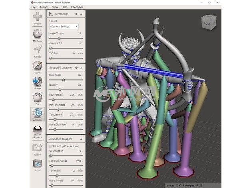This screenshot has height=188, width=251.
Task: Click the Overhangs settings gear
Action: [x=76, y=14]
